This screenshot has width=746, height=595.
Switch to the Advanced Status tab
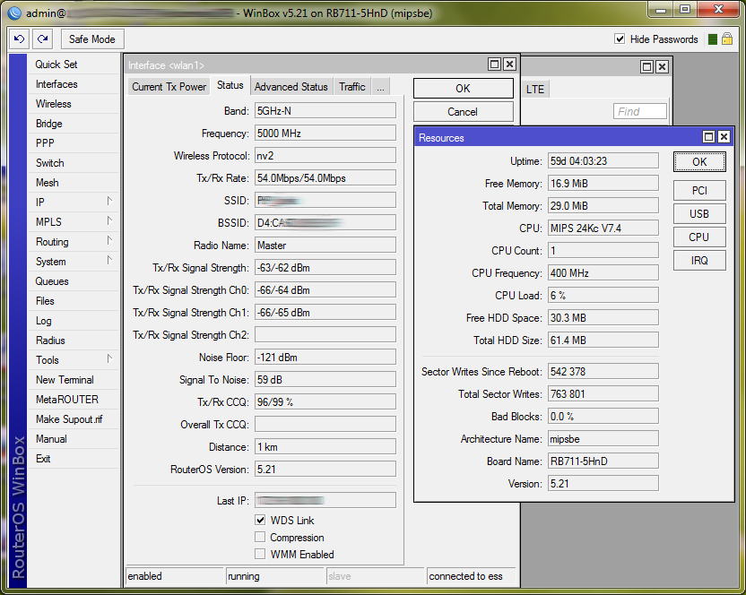tap(291, 87)
